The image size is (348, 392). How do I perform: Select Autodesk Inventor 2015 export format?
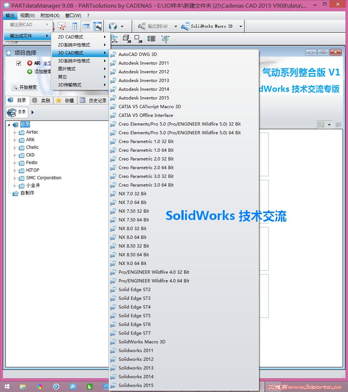click(x=184, y=98)
